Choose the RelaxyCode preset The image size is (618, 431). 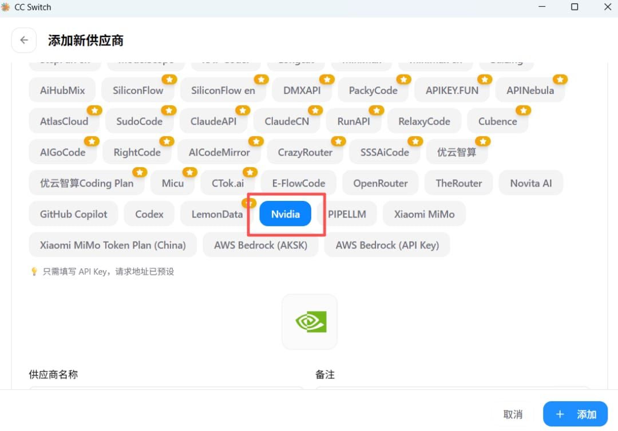click(424, 121)
